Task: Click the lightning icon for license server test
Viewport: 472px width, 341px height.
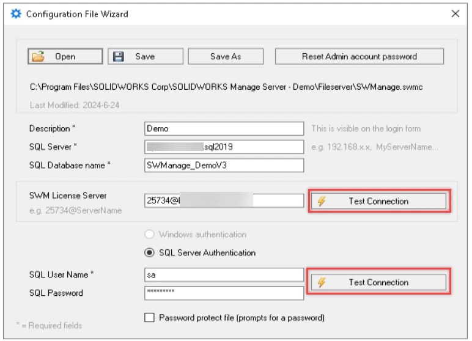Action: [x=322, y=201]
